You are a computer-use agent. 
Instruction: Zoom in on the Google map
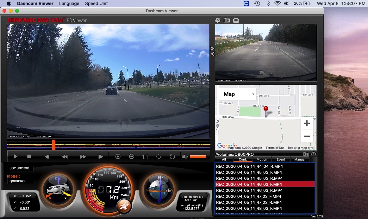point(307,123)
